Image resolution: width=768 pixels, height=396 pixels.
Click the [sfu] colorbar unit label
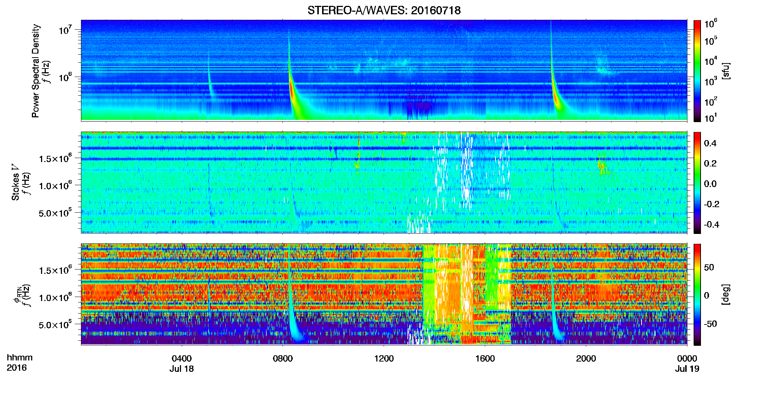pos(726,71)
